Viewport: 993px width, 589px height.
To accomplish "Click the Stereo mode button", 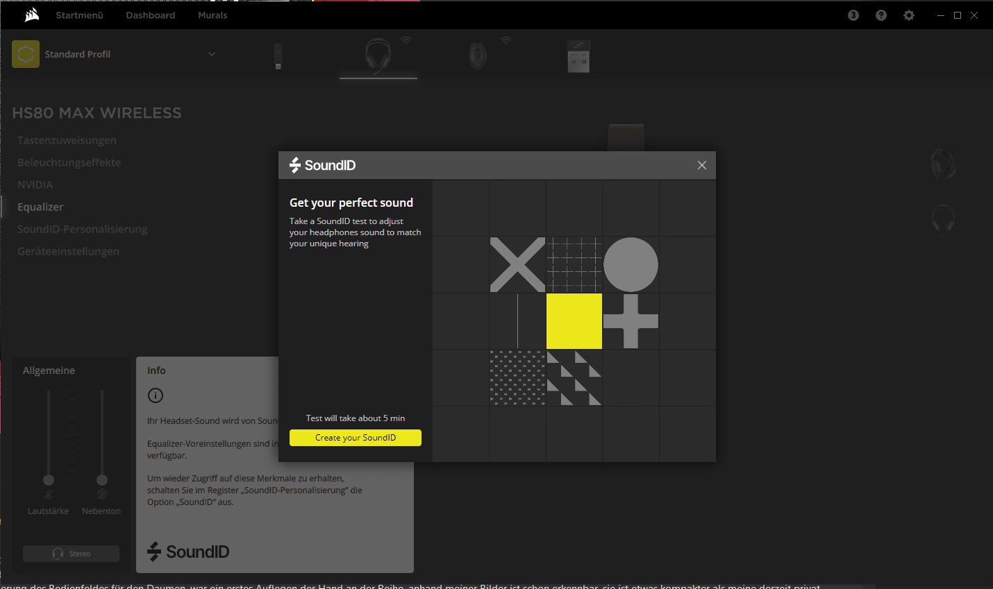I will (x=71, y=554).
